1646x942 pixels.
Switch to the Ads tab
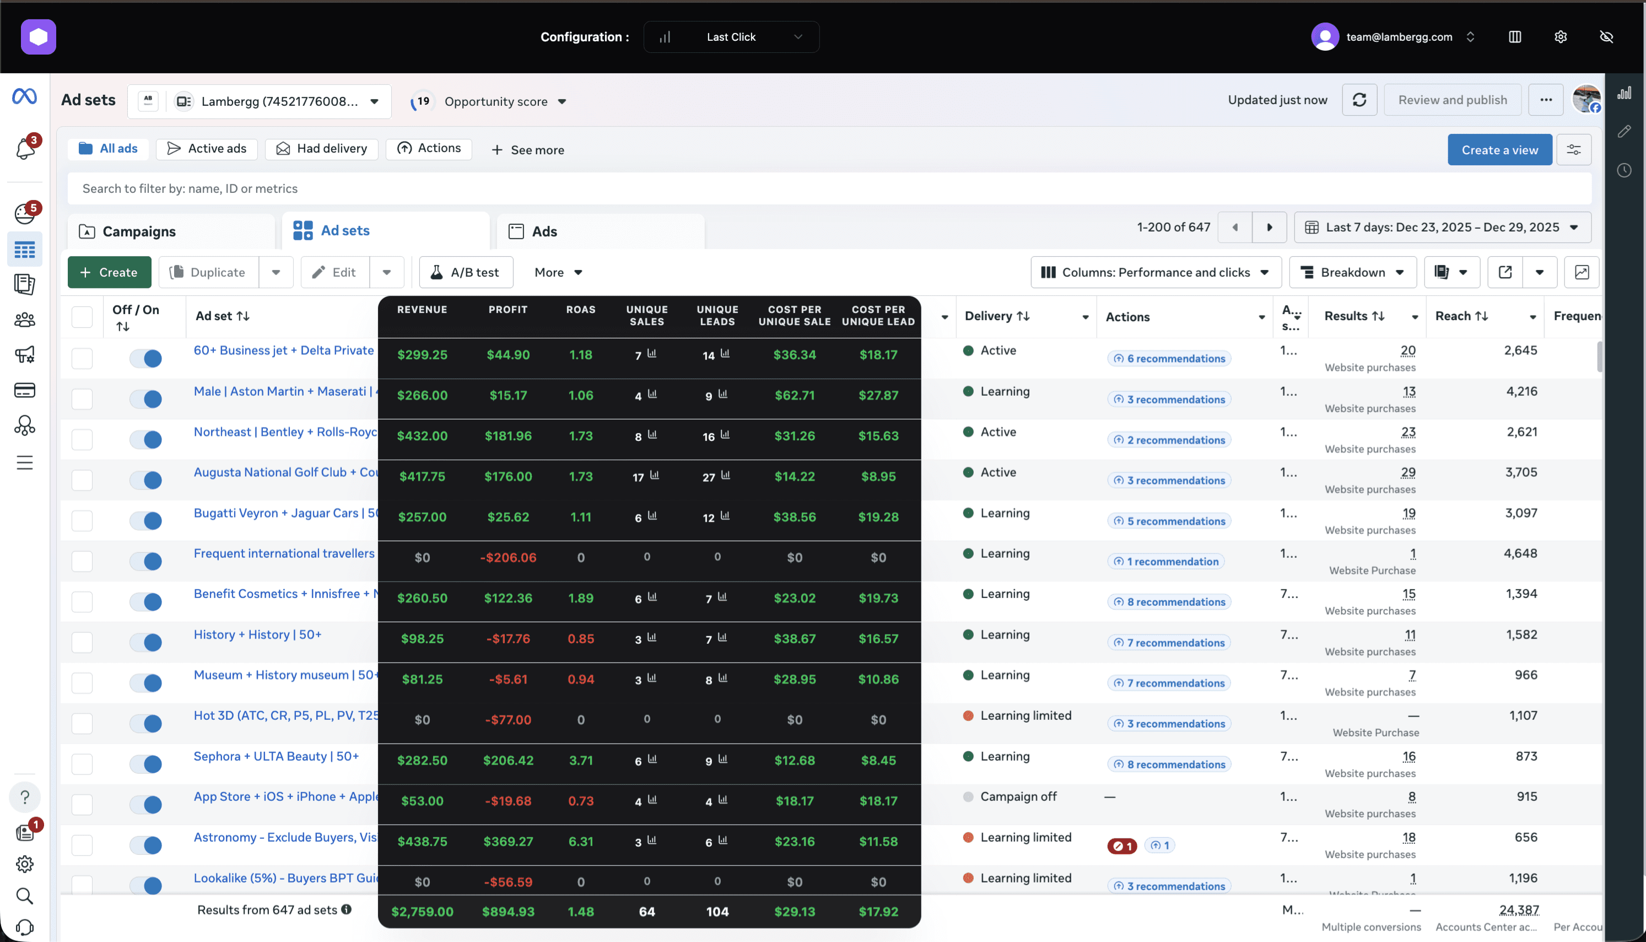(544, 231)
